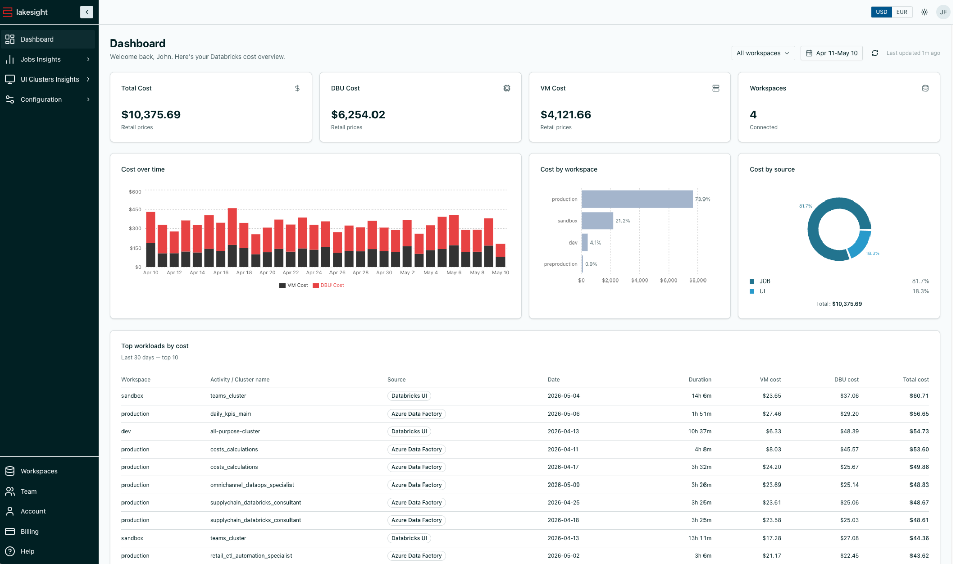This screenshot has width=953, height=564.
Task: Expand Configuration submenu chevron
Action: [x=88, y=99]
